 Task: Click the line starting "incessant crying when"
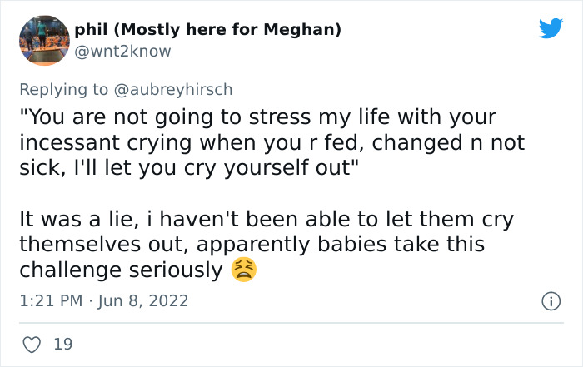[272, 142]
